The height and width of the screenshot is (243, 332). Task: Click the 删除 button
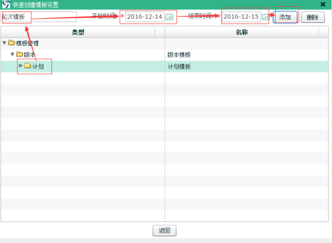pyautogui.click(x=313, y=17)
